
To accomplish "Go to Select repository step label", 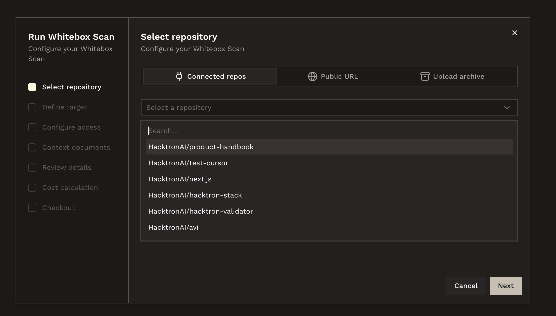I will click(72, 87).
